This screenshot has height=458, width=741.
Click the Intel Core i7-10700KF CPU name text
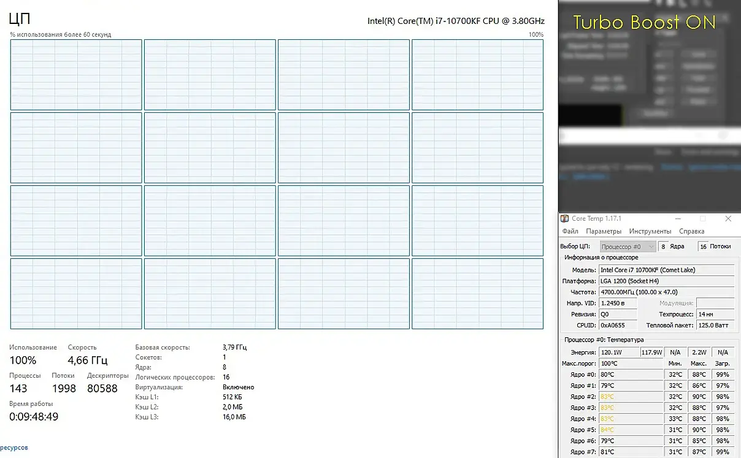[x=456, y=21]
